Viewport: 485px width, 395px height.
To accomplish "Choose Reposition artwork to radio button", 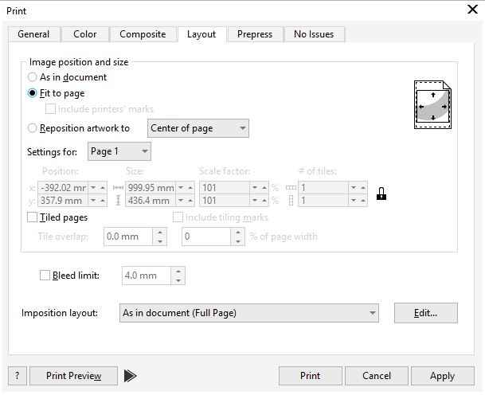I will (33, 128).
